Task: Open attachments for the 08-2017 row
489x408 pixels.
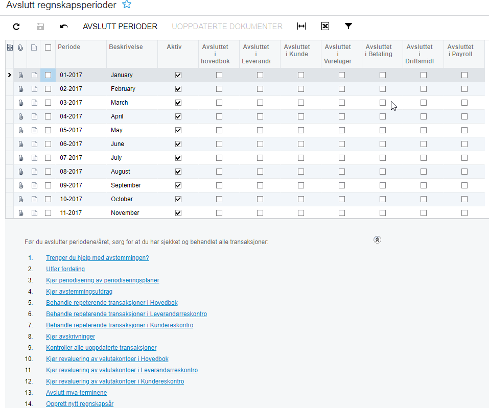Action: (21, 172)
